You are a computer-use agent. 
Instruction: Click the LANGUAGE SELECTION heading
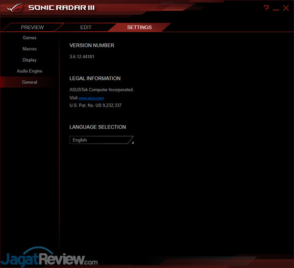98,127
